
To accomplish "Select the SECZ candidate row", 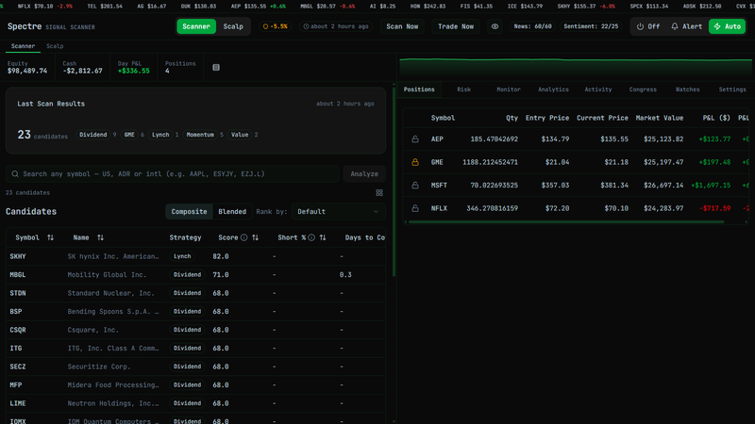I will coord(195,367).
